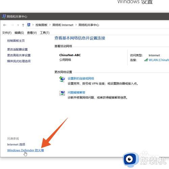Screen dimensions: 169x169
Task: Select 网络和 Internet breadcrumb
Action: [63, 25]
